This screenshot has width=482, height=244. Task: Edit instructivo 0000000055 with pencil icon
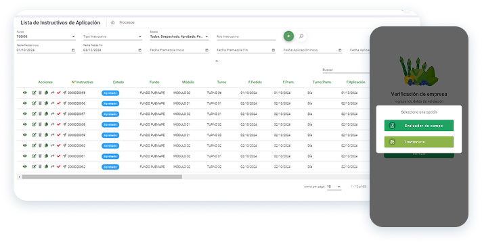point(34,93)
